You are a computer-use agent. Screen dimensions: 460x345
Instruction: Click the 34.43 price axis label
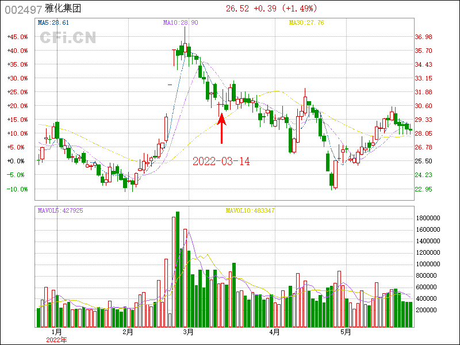[x=423, y=64]
